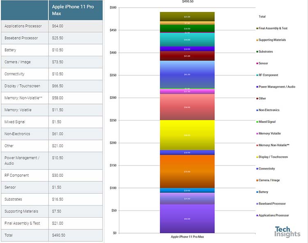The image size is (308, 243).
Task: Click the Memory: Non-Volatile** legend entry
Action: coord(273,145)
